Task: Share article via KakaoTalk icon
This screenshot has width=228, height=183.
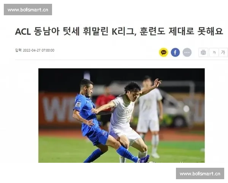Action: click(x=163, y=52)
